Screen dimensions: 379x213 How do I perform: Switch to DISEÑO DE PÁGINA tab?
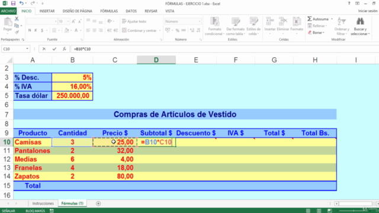[78, 11]
